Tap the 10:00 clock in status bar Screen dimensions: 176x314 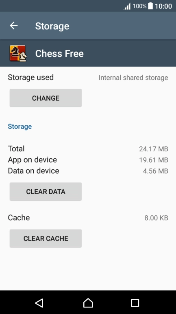tap(163, 6)
